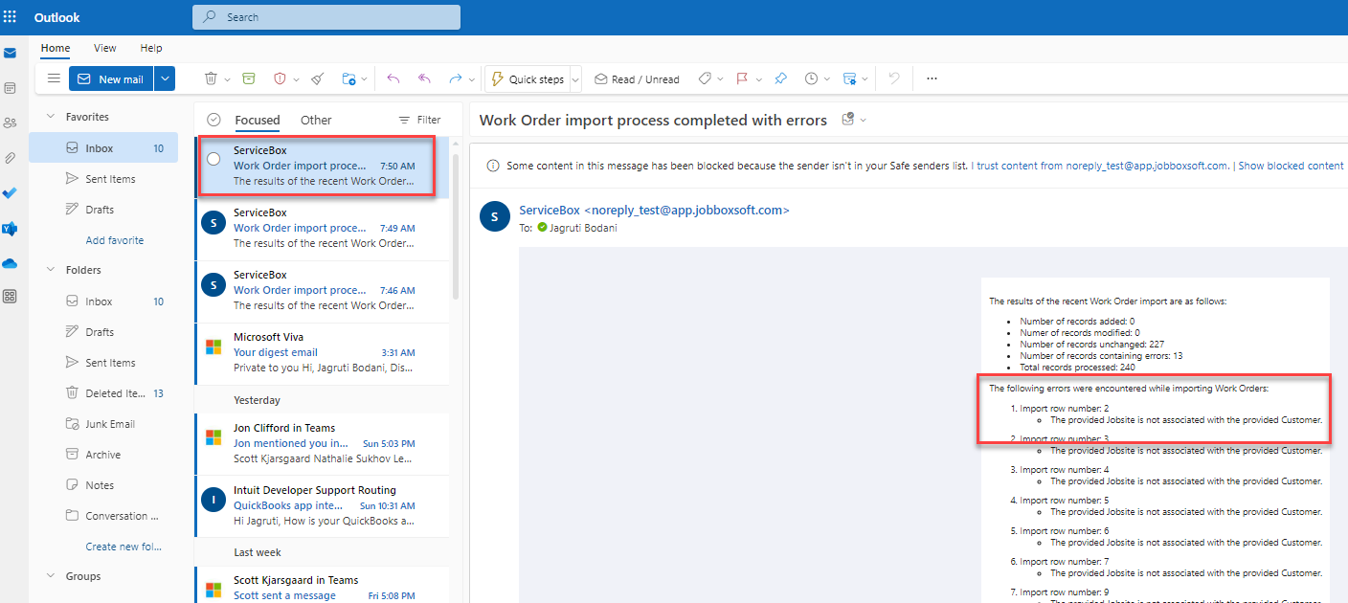The image size is (1348, 603).
Task: Open the Filter menu
Action: 419,121
